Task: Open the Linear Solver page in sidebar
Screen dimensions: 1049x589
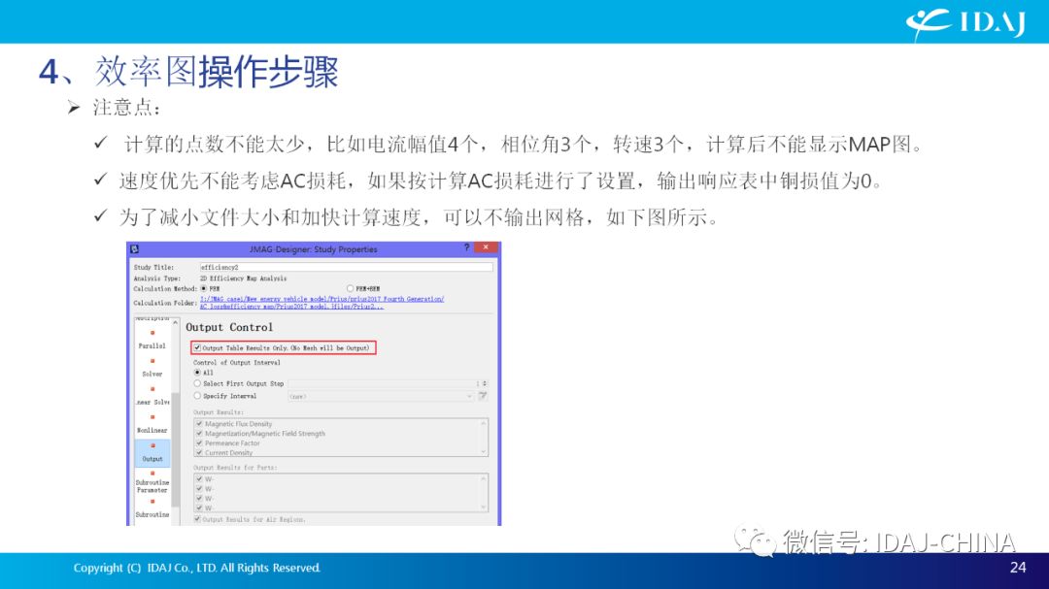Action: coord(152,402)
